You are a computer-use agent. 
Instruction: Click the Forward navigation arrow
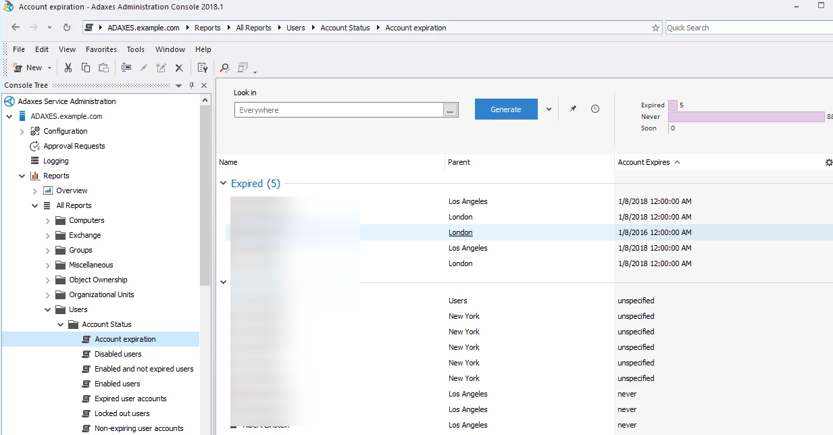tap(33, 28)
